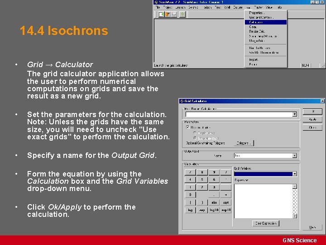Open the Well menu

pyautogui.click(x=227, y=7)
